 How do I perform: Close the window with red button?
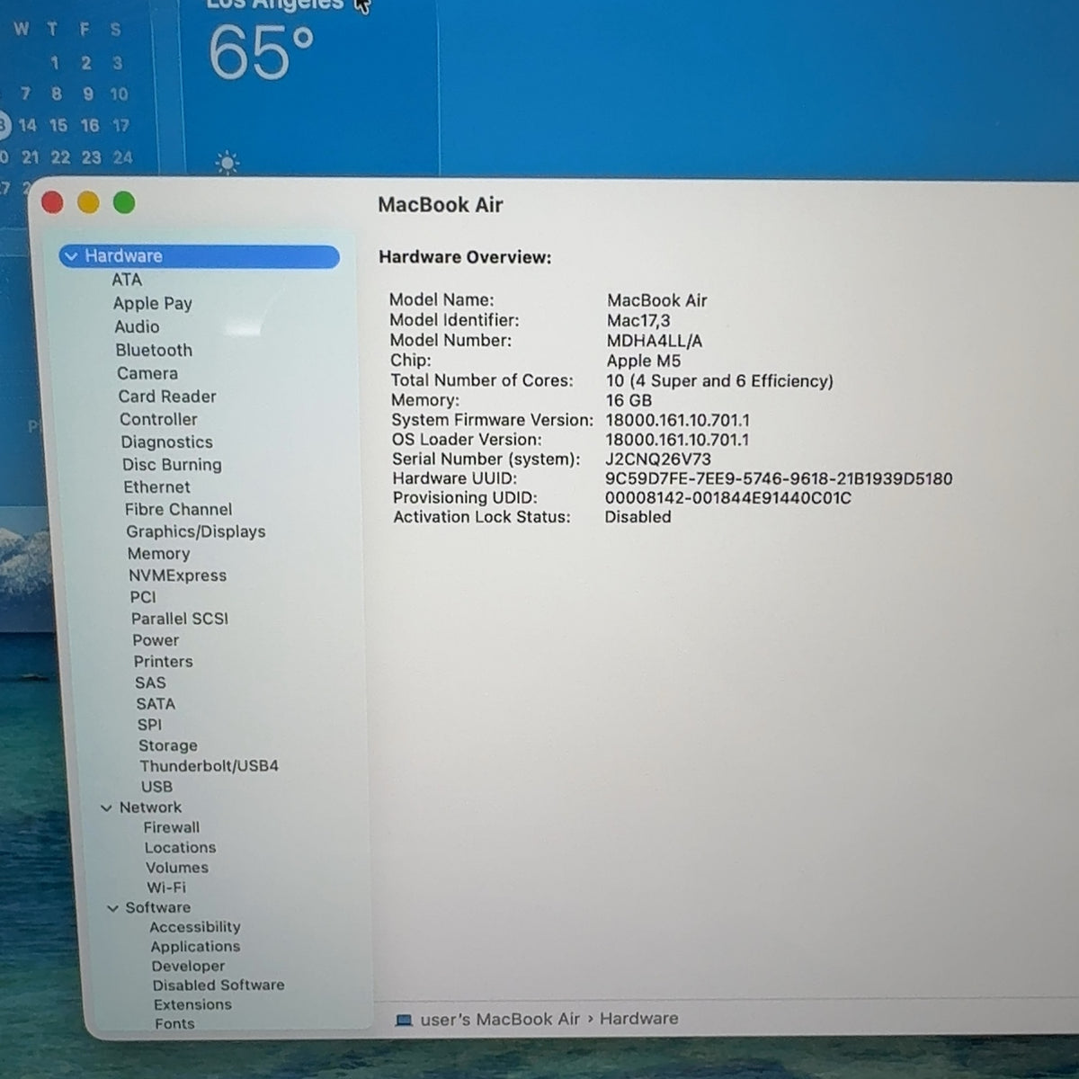[x=52, y=202]
